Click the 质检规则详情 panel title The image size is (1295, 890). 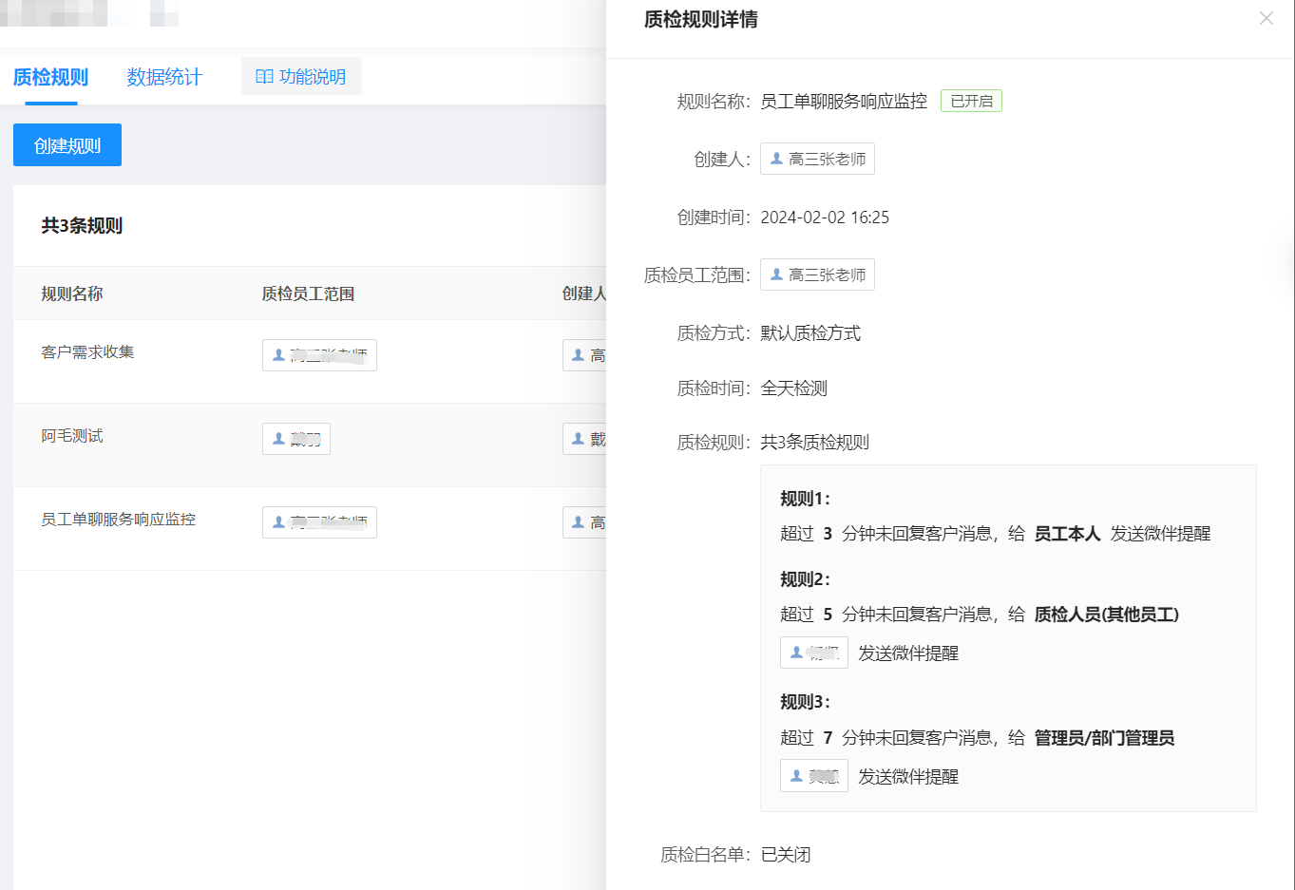(701, 20)
